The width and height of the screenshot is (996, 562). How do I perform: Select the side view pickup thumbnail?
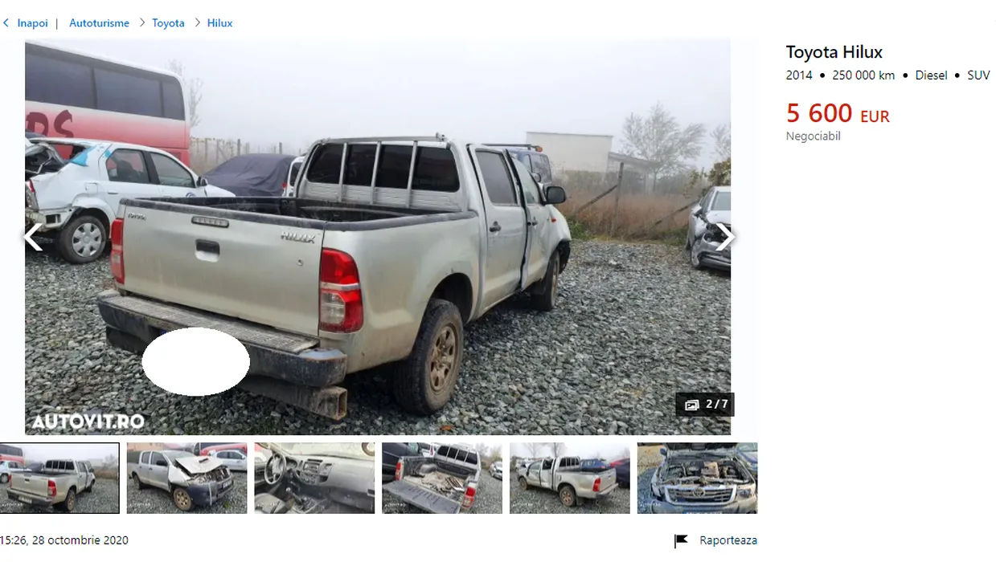pyautogui.click(x=570, y=479)
